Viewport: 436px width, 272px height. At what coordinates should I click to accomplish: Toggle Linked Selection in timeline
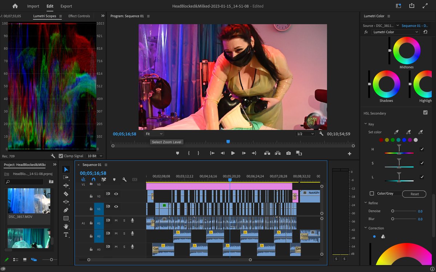[x=104, y=180]
